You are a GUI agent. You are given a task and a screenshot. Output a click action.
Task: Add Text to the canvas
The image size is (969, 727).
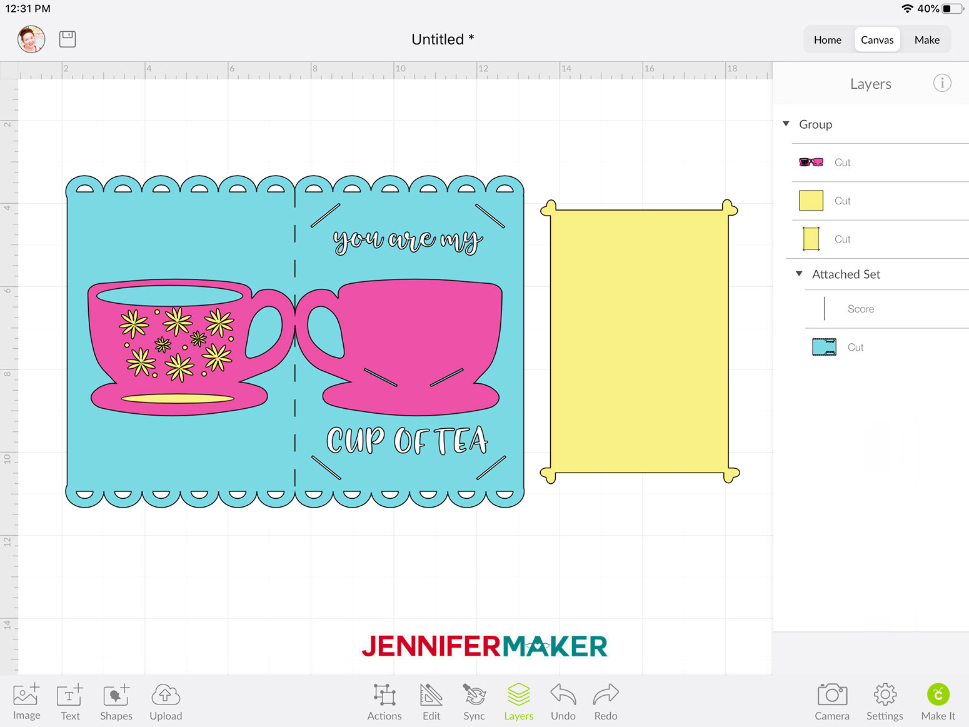pyautogui.click(x=70, y=701)
